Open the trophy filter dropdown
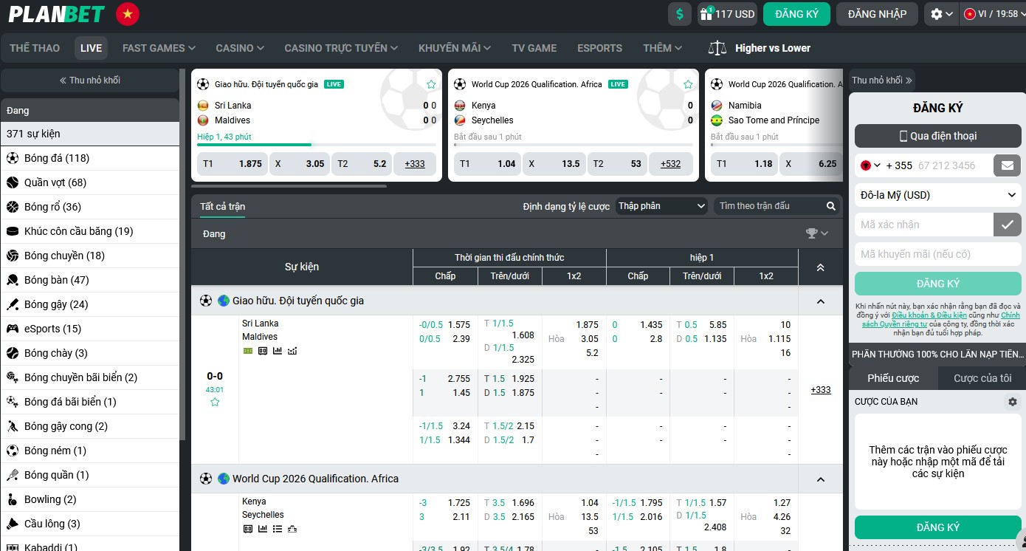The height and width of the screenshot is (551, 1026). (817, 233)
